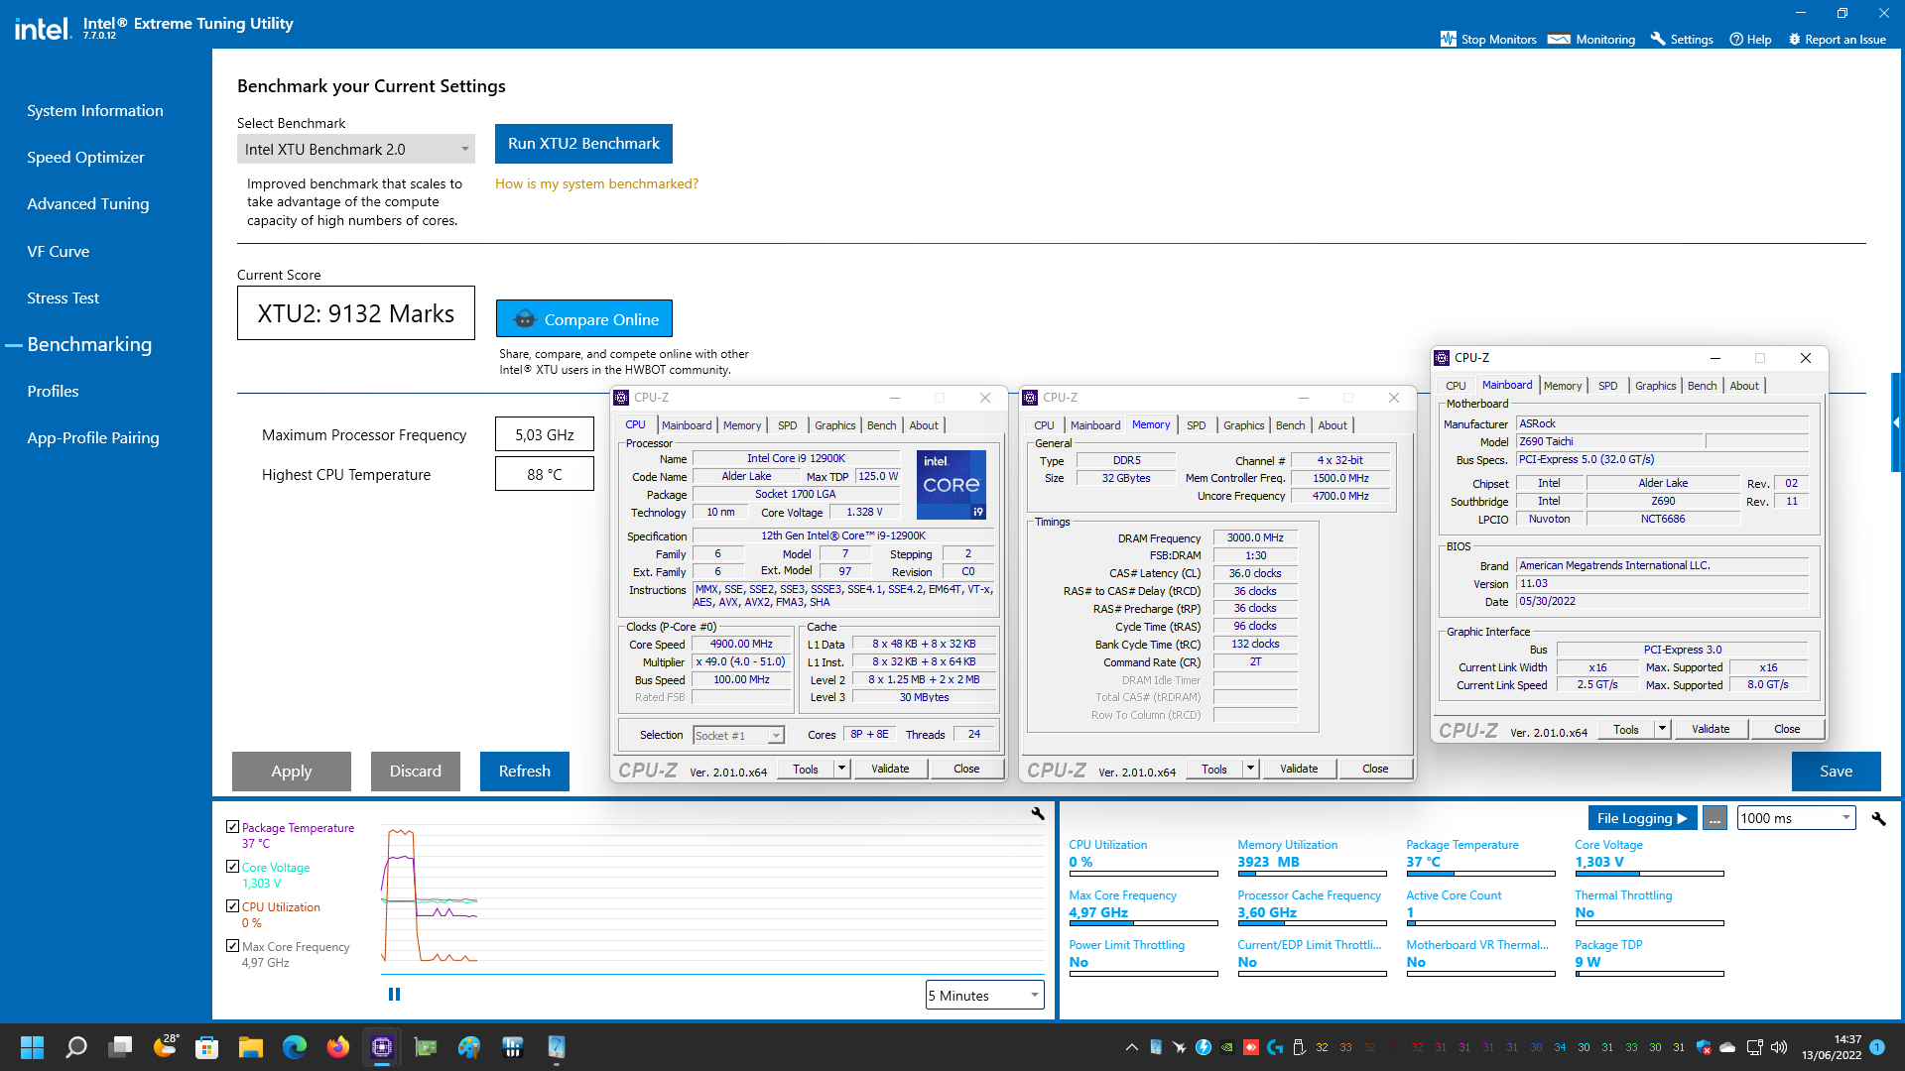Uncheck CPU Utilization graph checkbox
The width and height of the screenshot is (1905, 1071).
232,905
